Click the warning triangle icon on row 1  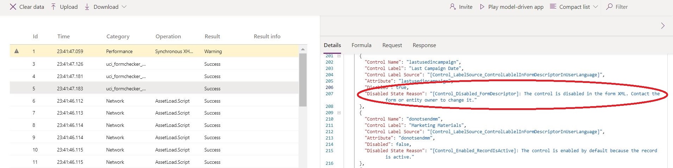17,51
